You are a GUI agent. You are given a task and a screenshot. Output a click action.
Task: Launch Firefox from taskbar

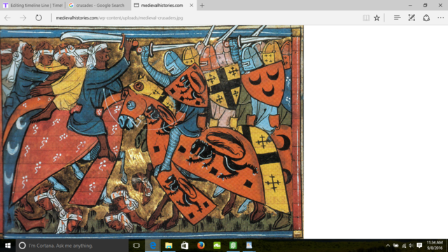click(x=201, y=246)
